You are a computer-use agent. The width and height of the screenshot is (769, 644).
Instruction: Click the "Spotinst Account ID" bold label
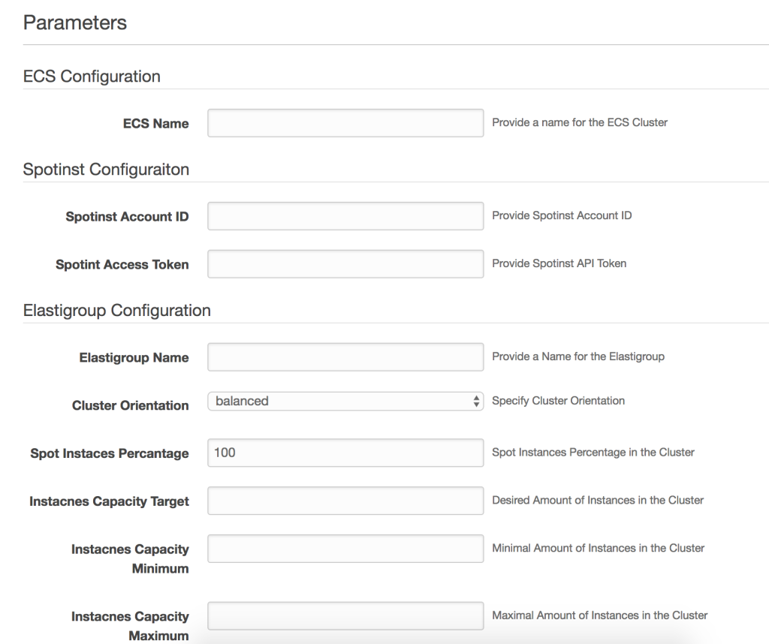coord(127,217)
